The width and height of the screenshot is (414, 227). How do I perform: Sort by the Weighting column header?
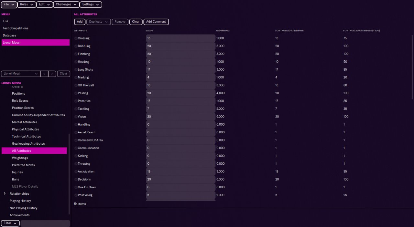(223, 31)
